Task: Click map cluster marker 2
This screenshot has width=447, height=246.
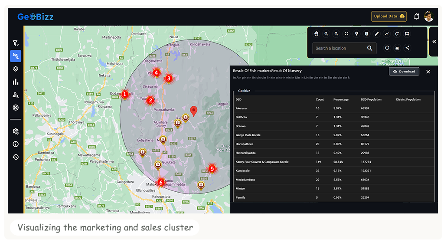Action: [x=150, y=101]
